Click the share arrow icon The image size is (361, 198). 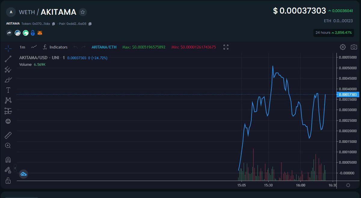pos(9,33)
